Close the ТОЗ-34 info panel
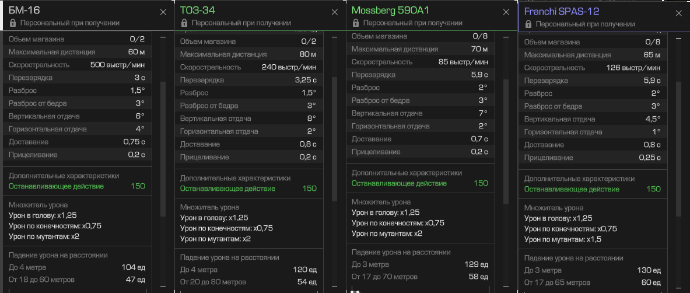Screen dimensions: 690x293 tap(334, 12)
